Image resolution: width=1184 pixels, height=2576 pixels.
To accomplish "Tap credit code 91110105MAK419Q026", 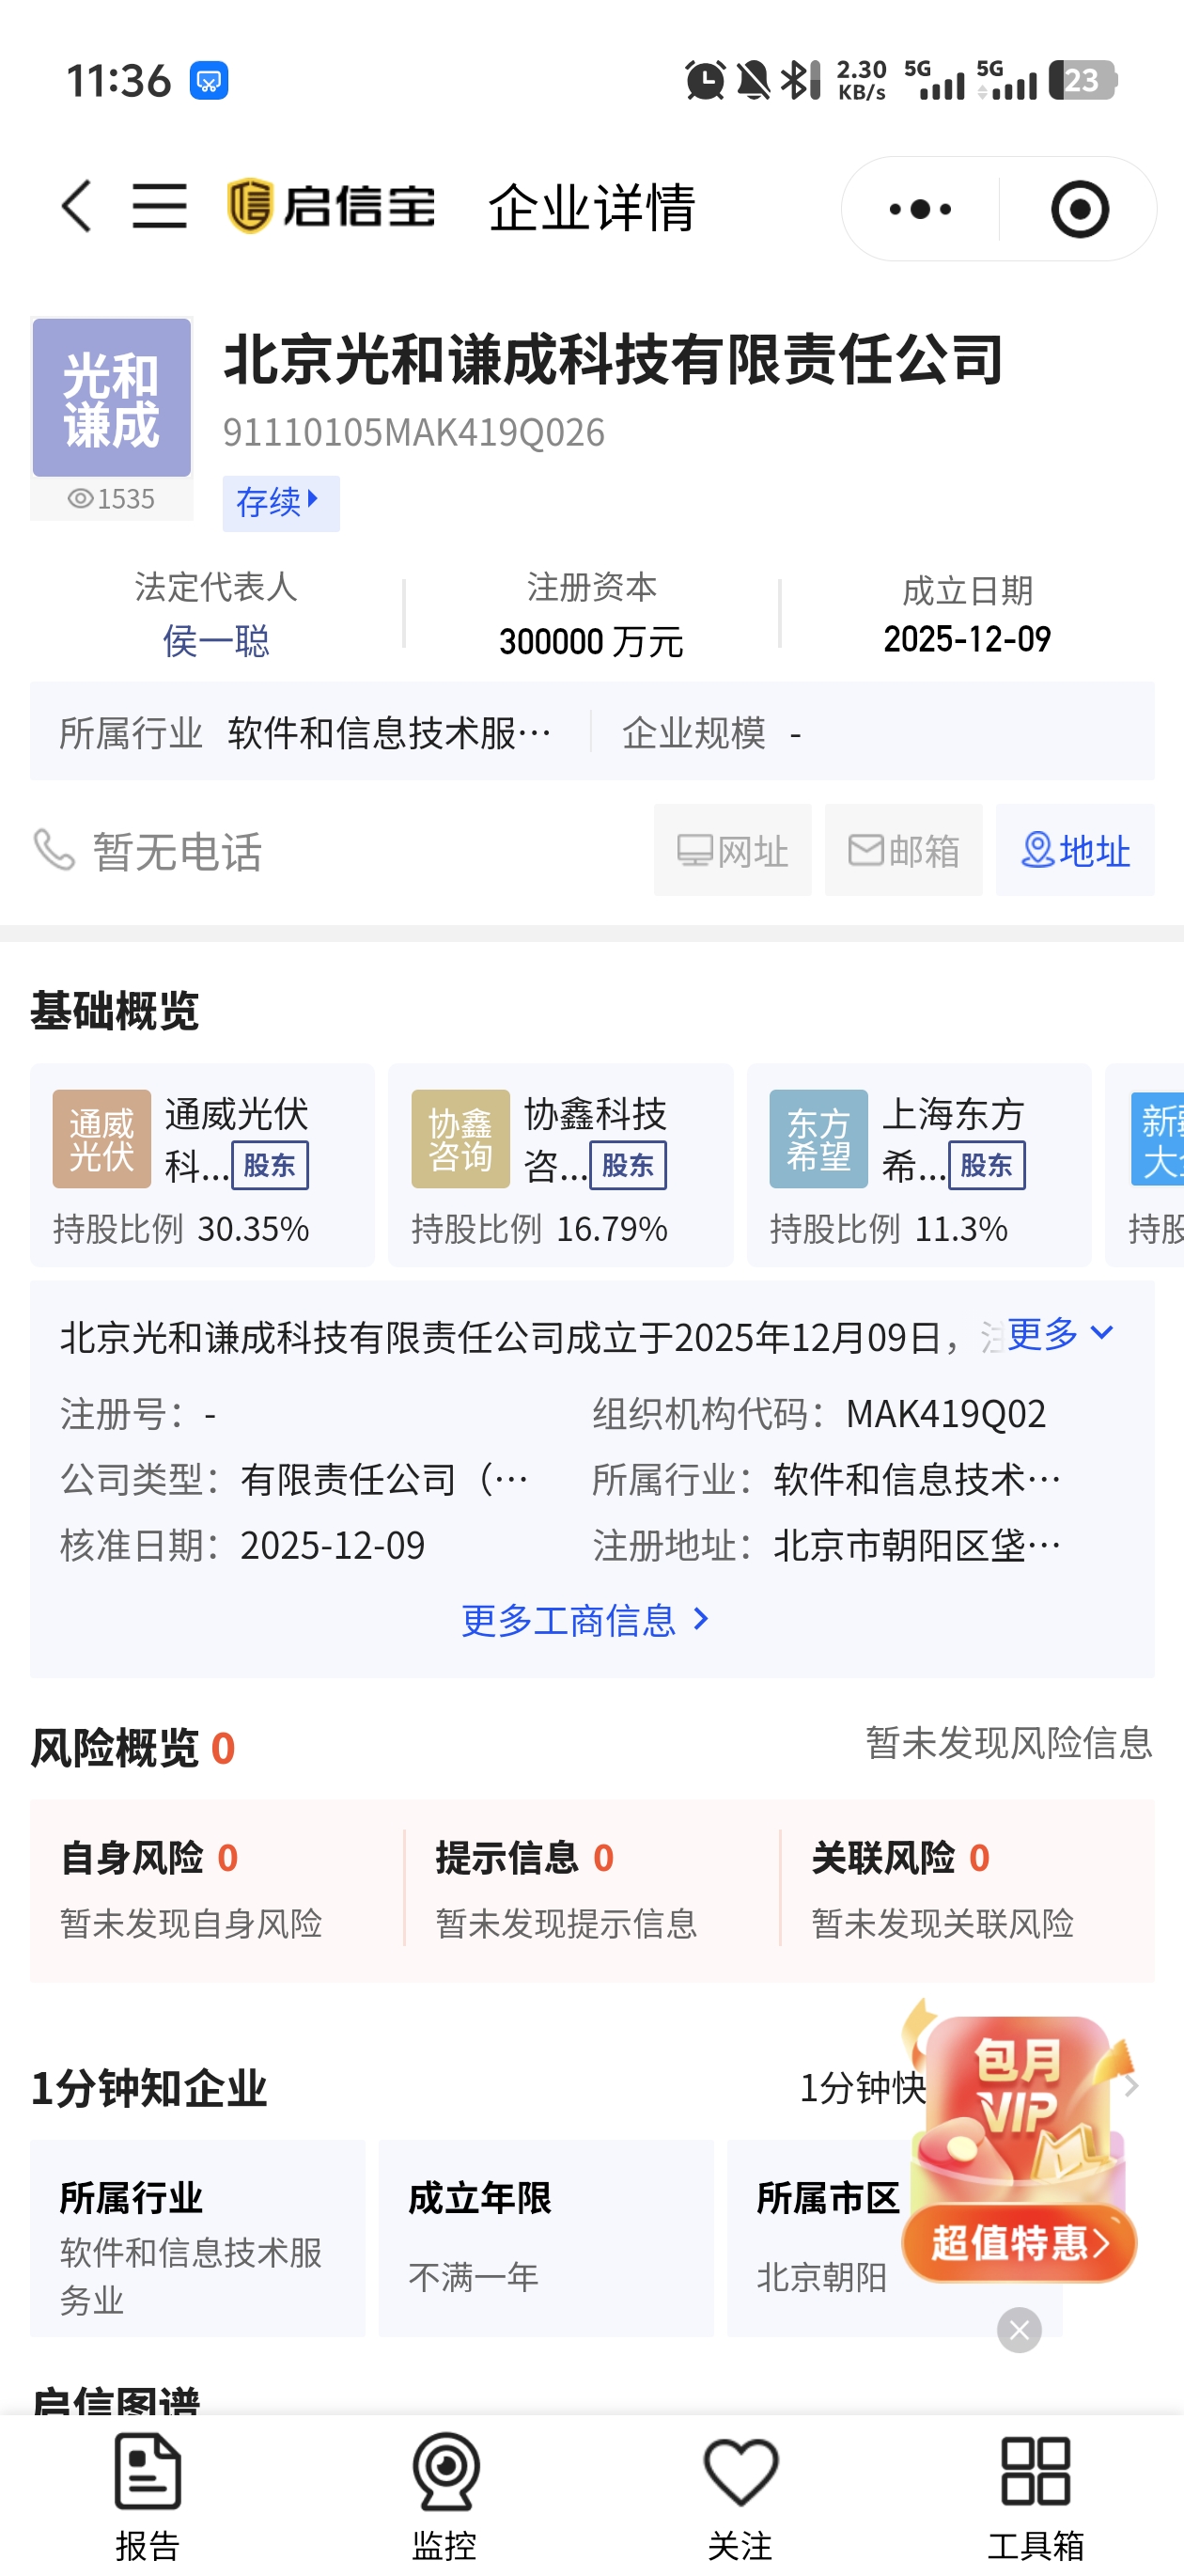I will click(413, 432).
